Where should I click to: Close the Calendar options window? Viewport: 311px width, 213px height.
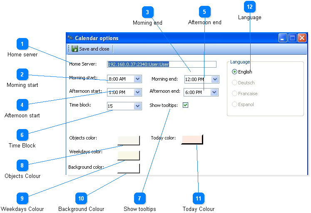click(x=302, y=38)
